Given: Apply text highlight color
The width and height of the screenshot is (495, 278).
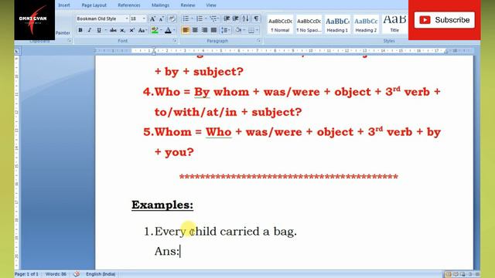Looking at the screenshot, I should 155,30.
